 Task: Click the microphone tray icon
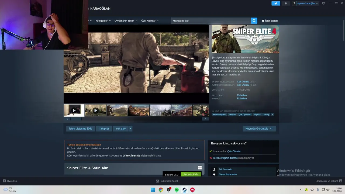tap(318, 190)
